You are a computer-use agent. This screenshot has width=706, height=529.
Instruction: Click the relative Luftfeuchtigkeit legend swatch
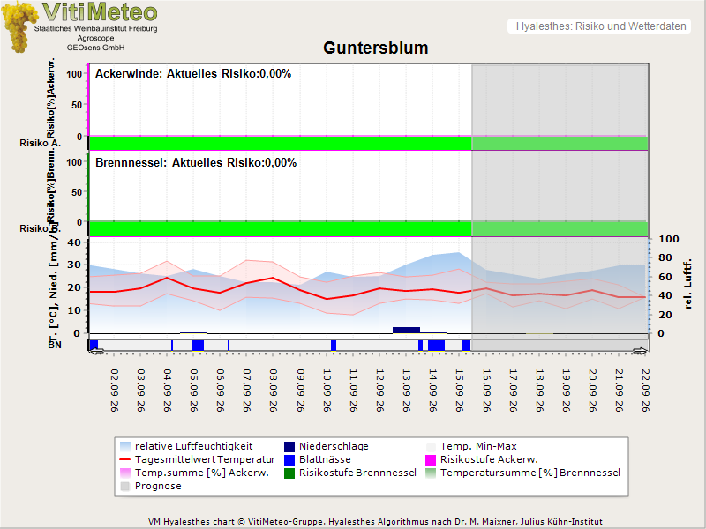(125, 446)
